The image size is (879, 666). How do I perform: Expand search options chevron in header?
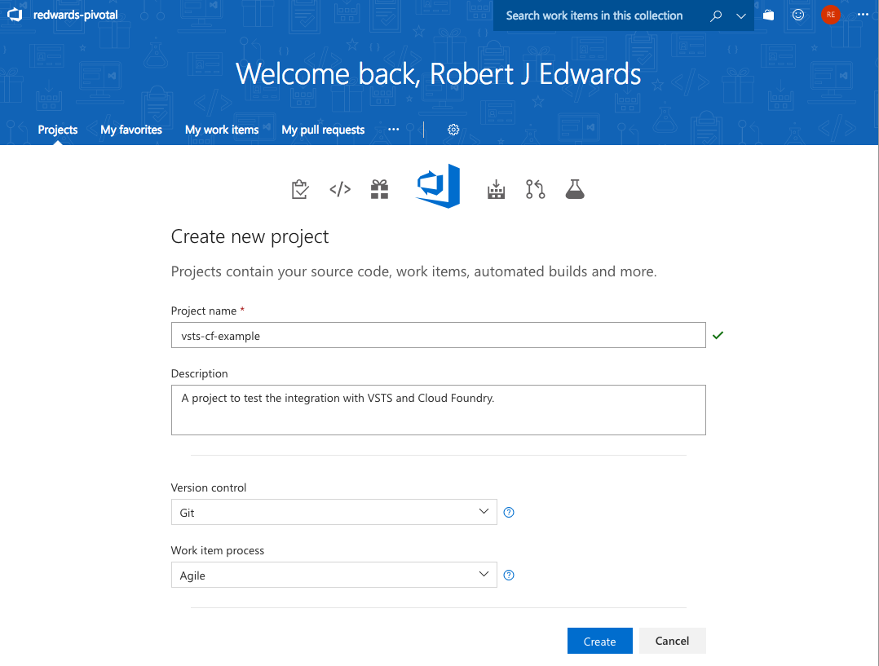(x=740, y=15)
